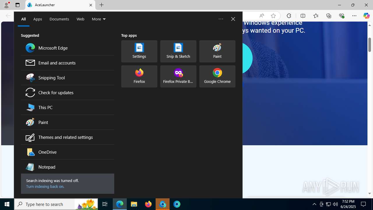
Task: Open Edge Favorites button
Action: [316, 16]
